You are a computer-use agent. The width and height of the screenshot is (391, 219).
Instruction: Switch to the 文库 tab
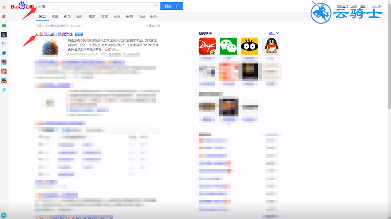pyautogui.click(x=105, y=16)
